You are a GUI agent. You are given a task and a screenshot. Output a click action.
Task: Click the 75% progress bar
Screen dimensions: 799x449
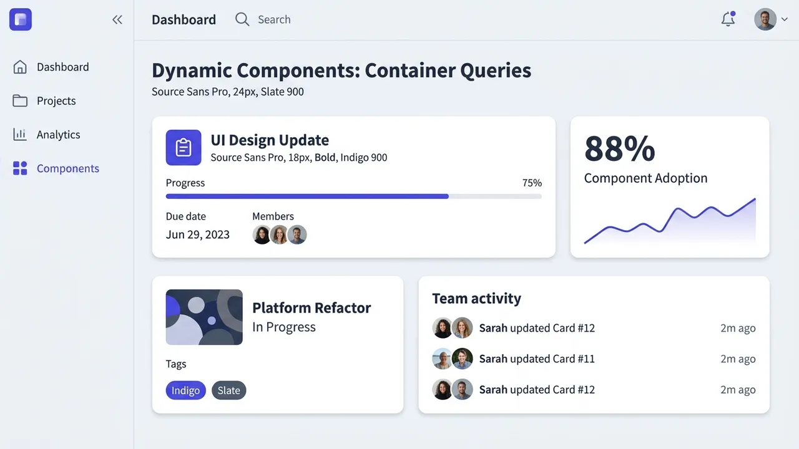point(354,196)
